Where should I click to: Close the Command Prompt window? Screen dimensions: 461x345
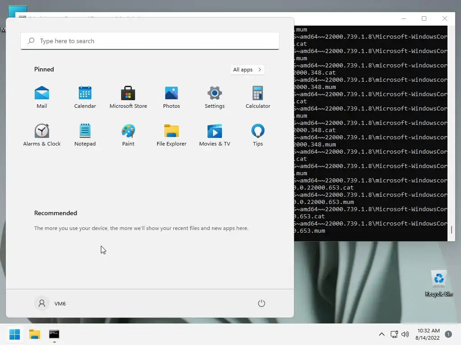(444, 18)
